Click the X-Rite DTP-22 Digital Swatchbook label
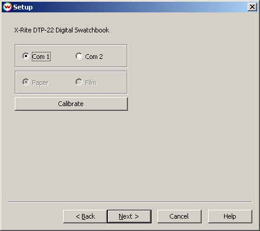This screenshot has width=260, height=231. [x=62, y=30]
